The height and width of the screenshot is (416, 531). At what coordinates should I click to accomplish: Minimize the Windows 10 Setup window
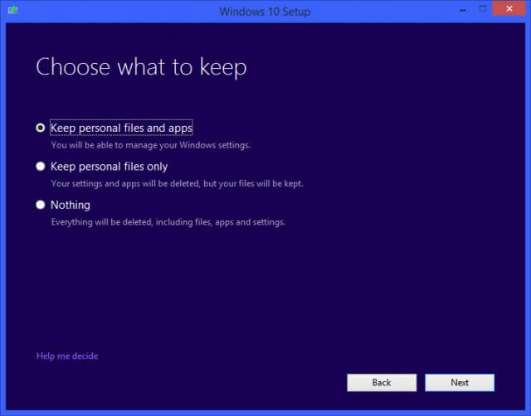point(463,10)
